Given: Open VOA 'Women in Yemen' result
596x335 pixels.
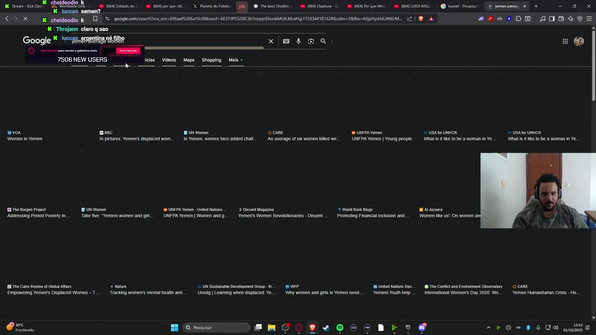Looking at the screenshot, I should 25,139.
